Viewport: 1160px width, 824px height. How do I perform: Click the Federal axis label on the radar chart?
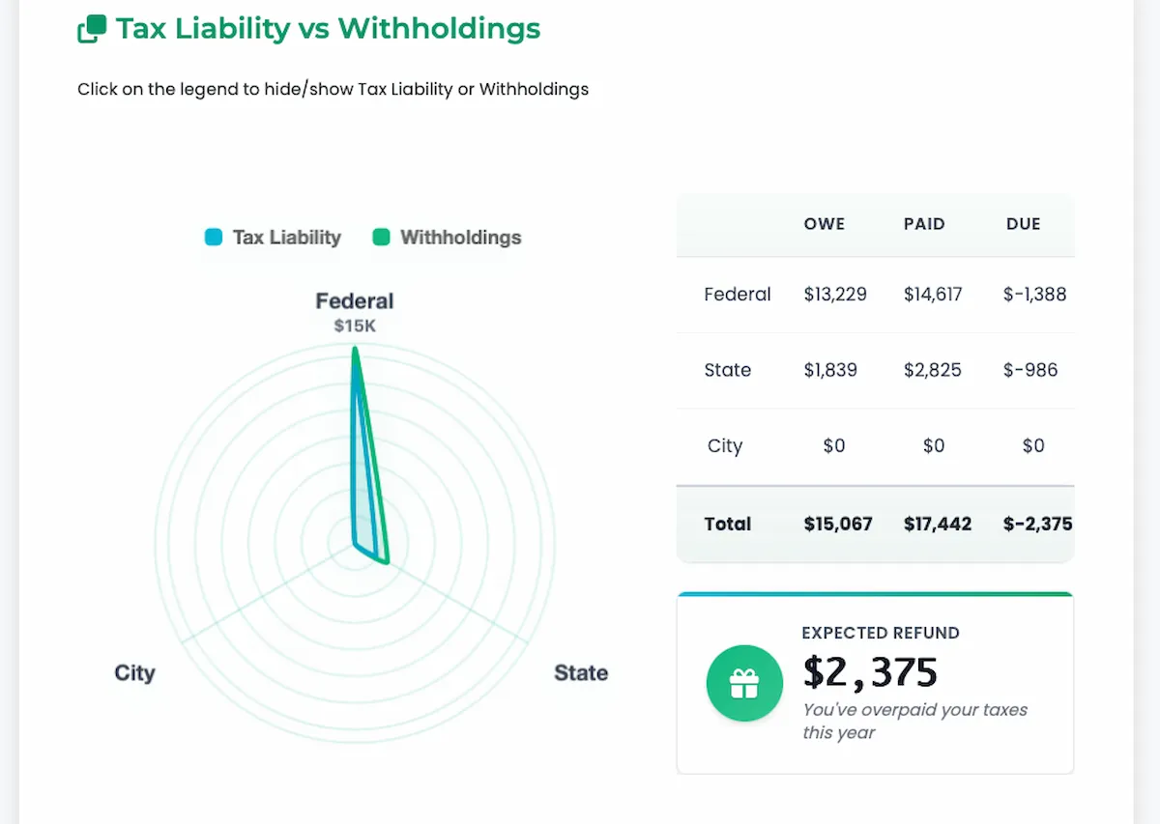pyautogui.click(x=355, y=301)
